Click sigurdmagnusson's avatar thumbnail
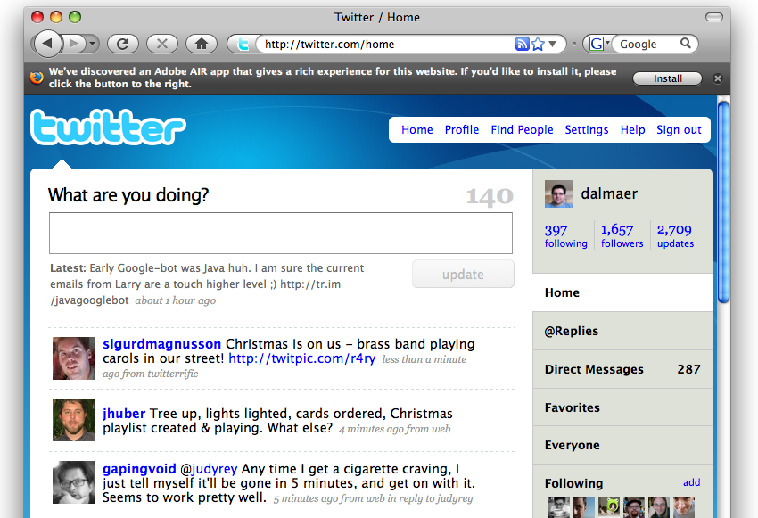This screenshot has height=518, width=758. pyautogui.click(x=74, y=358)
